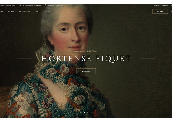This screenshot has width=172, height=122.
Task: Click the History of art department subtitle
Action: pyautogui.click(x=86, y=51)
